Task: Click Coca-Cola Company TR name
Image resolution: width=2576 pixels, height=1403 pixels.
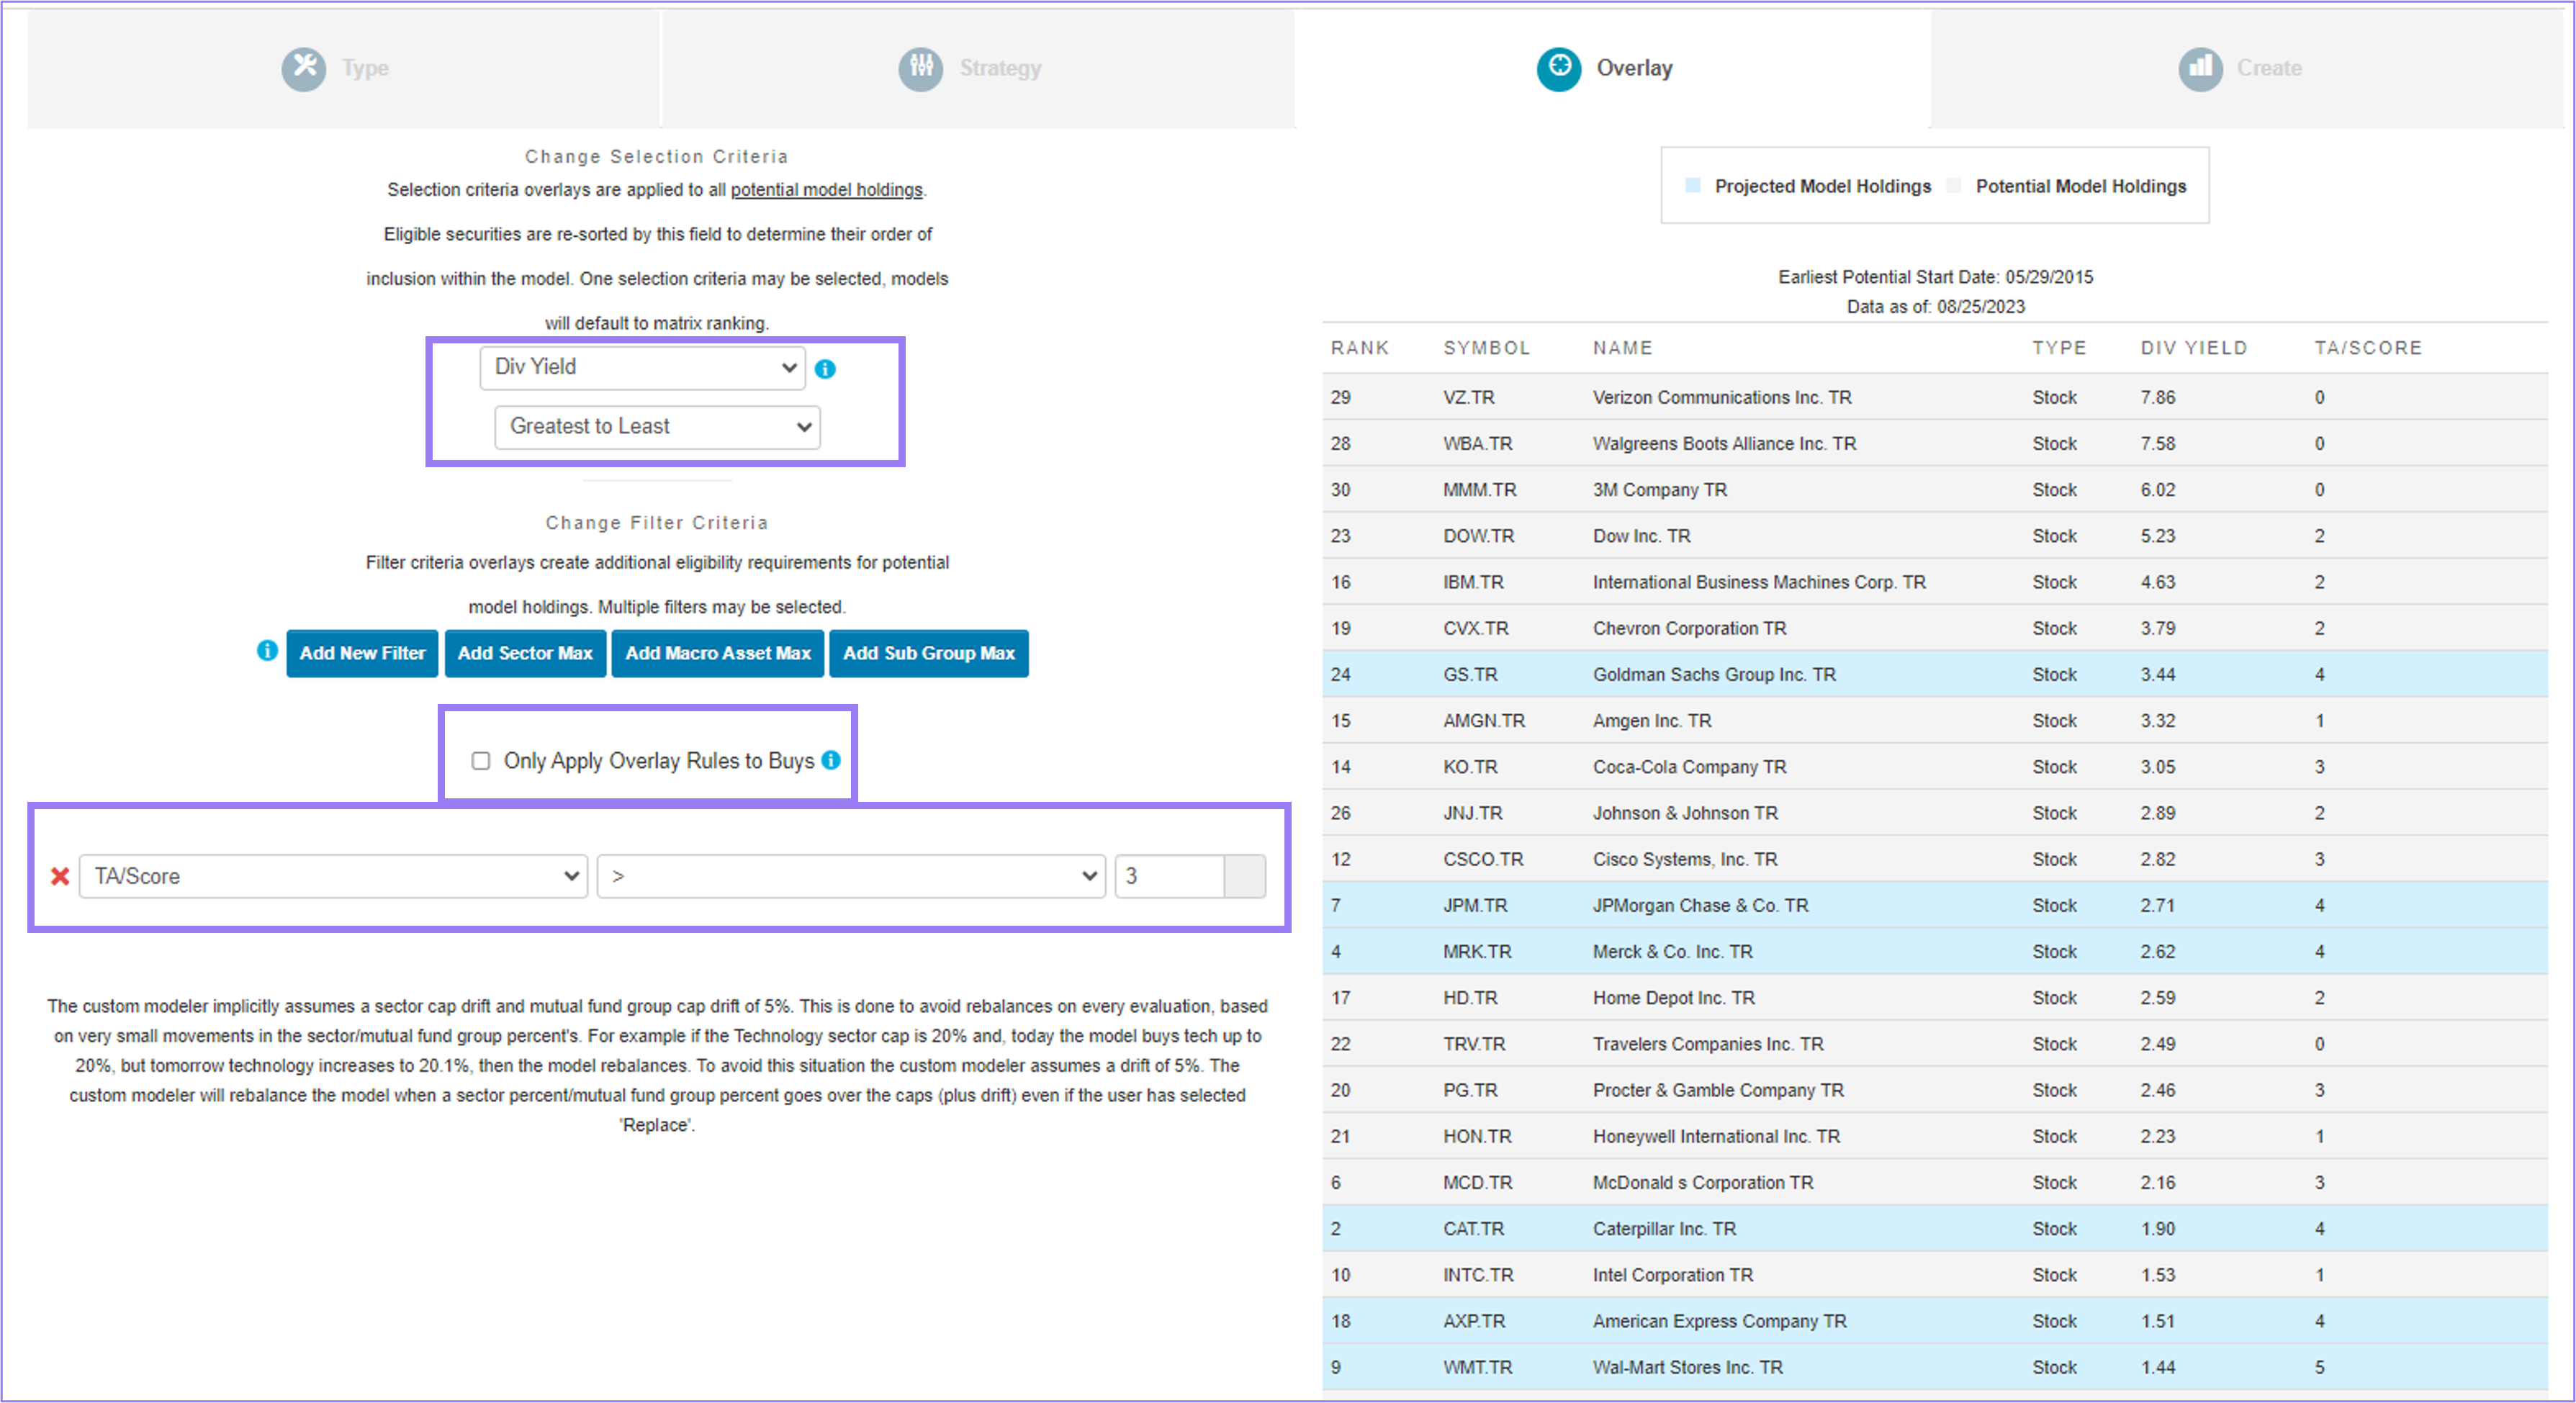Action: (1689, 767)
